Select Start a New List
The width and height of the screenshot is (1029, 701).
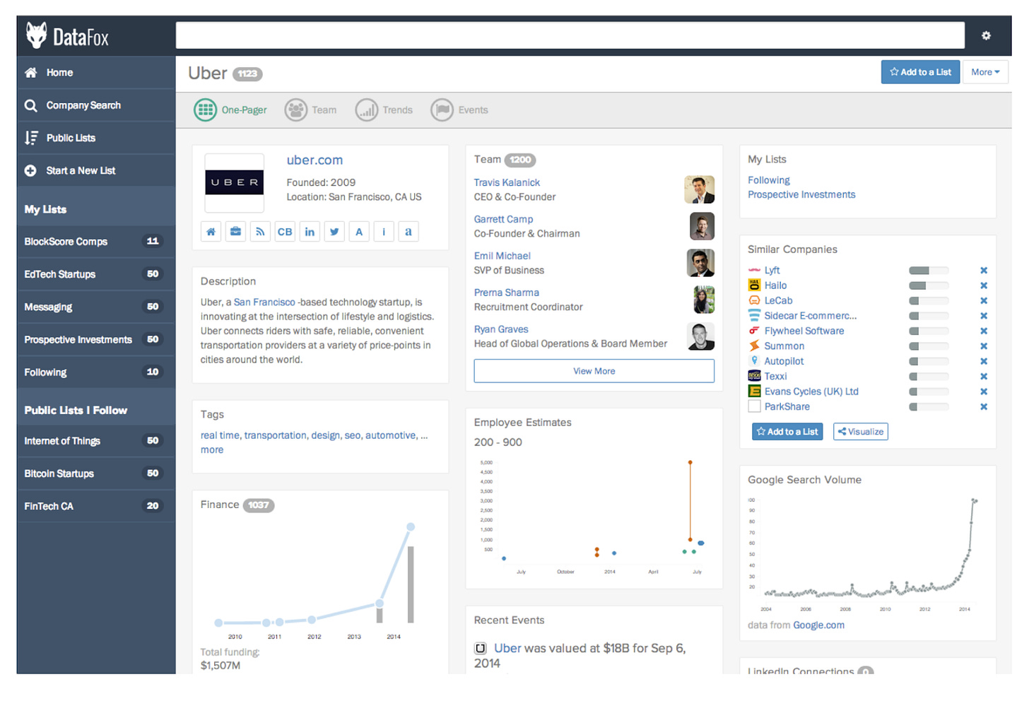tap(96, 170)
